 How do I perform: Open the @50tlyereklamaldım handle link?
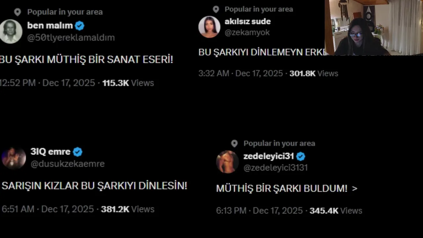71,38
